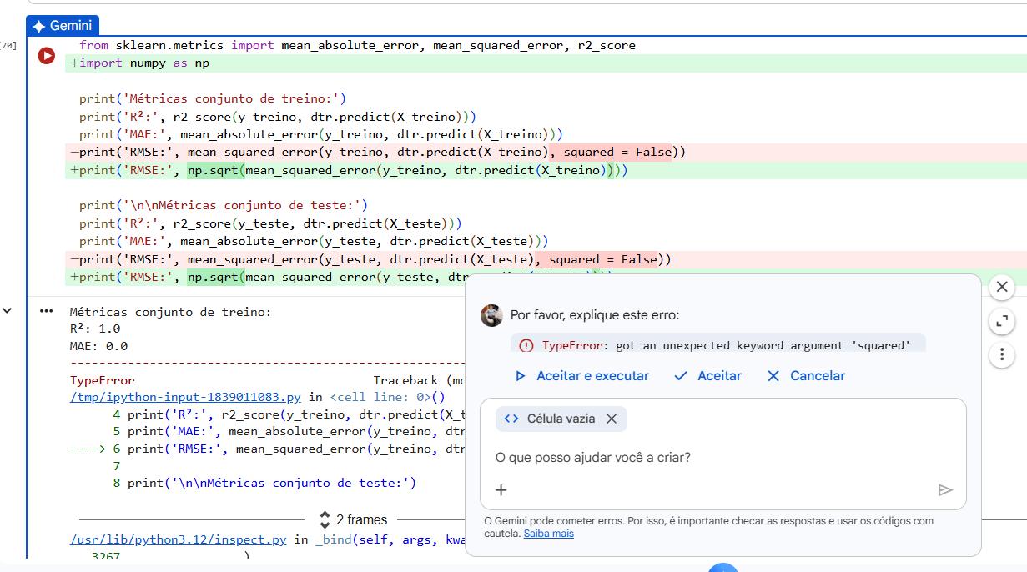
Task: Click the user avatar in the Gemini chat
Action: pos(492,315)
